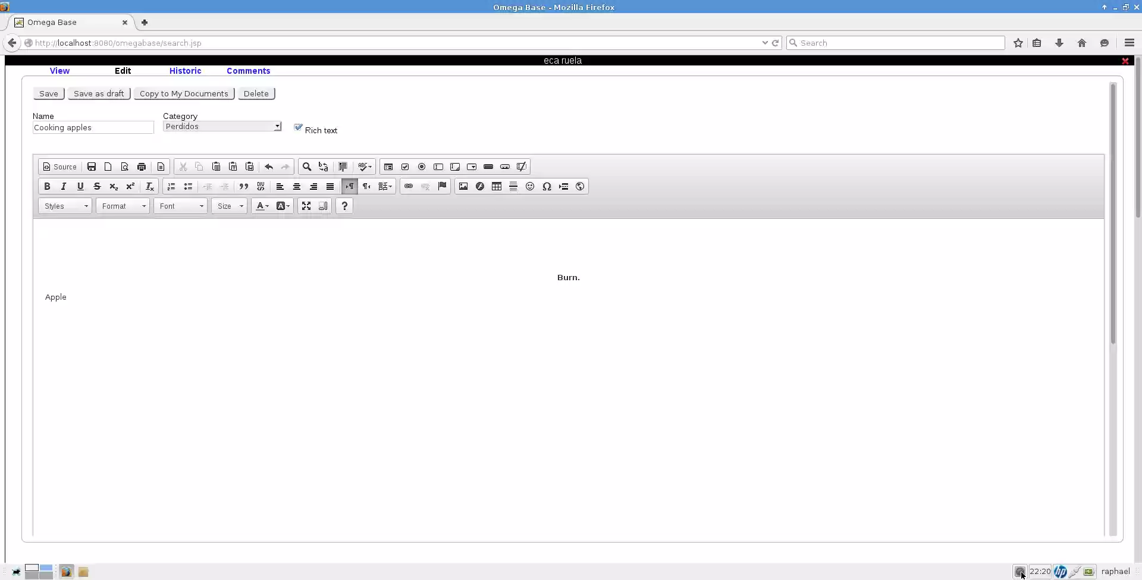Toggle Bold formatting
The image size is (1142, 580).
[47, 186]
